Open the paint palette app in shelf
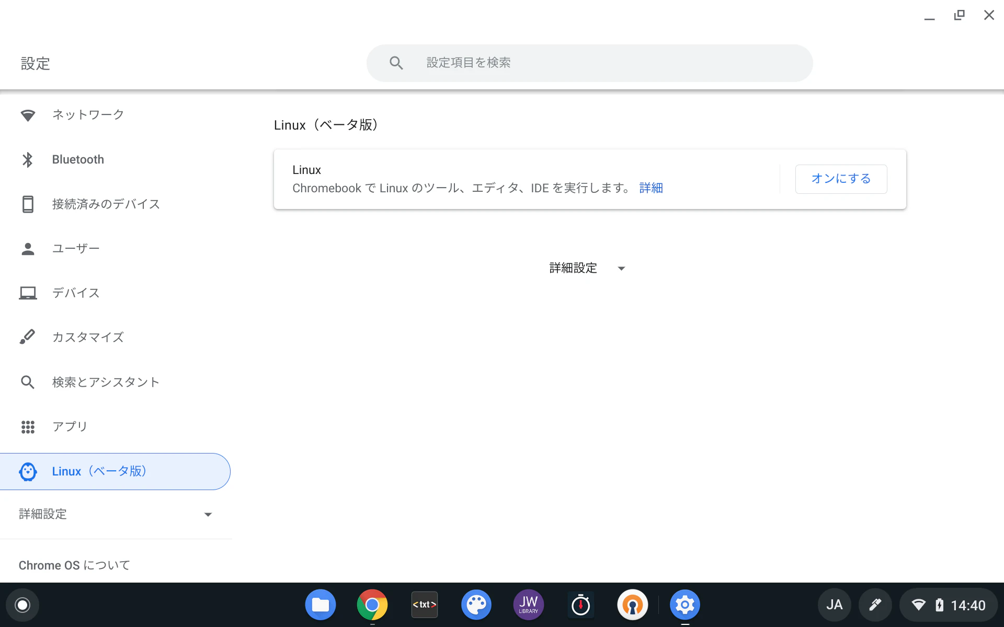The image size is (1004, 627). 476,605
